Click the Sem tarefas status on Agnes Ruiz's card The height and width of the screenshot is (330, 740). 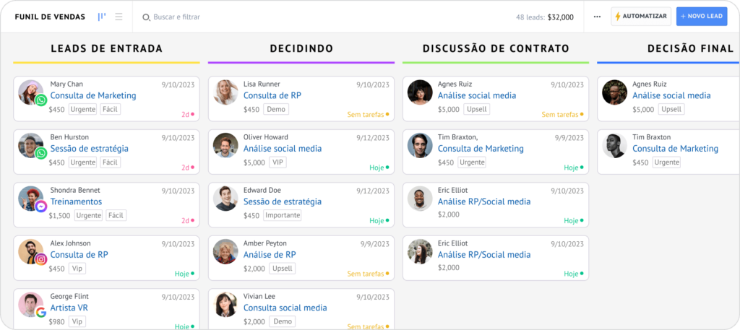point(560,114)
